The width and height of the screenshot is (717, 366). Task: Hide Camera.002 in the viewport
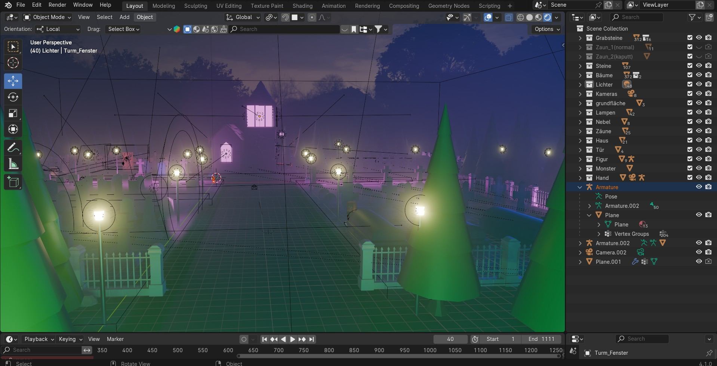point(699,252)
